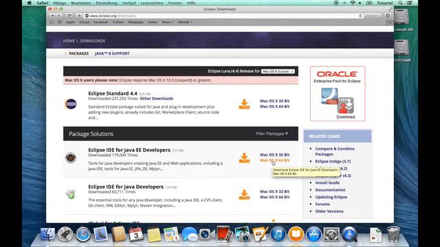
Task: Open the News bookmarks folder dropdown
Action: pos(168,22)
